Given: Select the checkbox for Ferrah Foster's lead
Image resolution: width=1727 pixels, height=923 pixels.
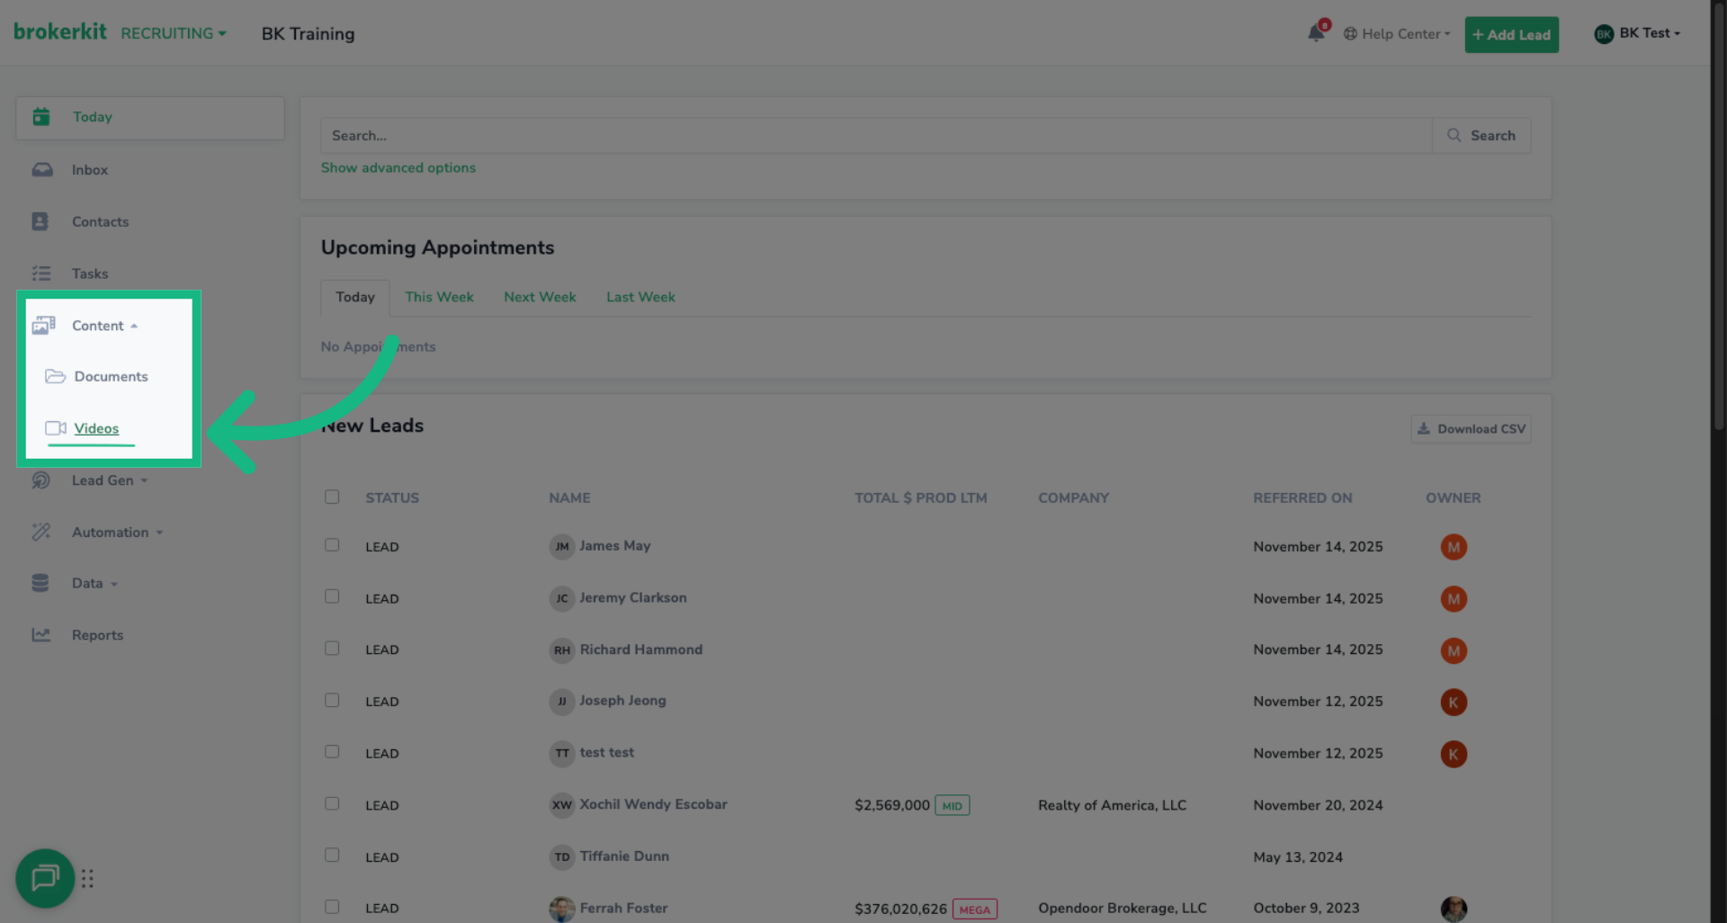Looking at the screenshot, I should [332, 906].
